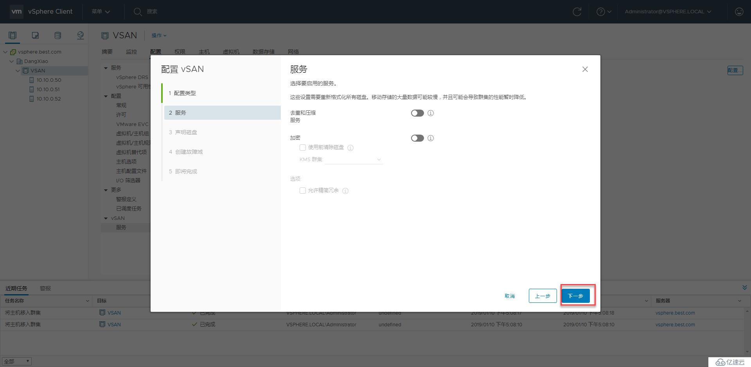The width and height of the screenshot is (751, 367).
Task: Click host icon for 10.10.0.52
Action: 32,99
